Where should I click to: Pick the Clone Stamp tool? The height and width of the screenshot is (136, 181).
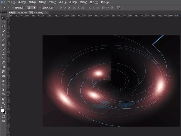point(3,53)
